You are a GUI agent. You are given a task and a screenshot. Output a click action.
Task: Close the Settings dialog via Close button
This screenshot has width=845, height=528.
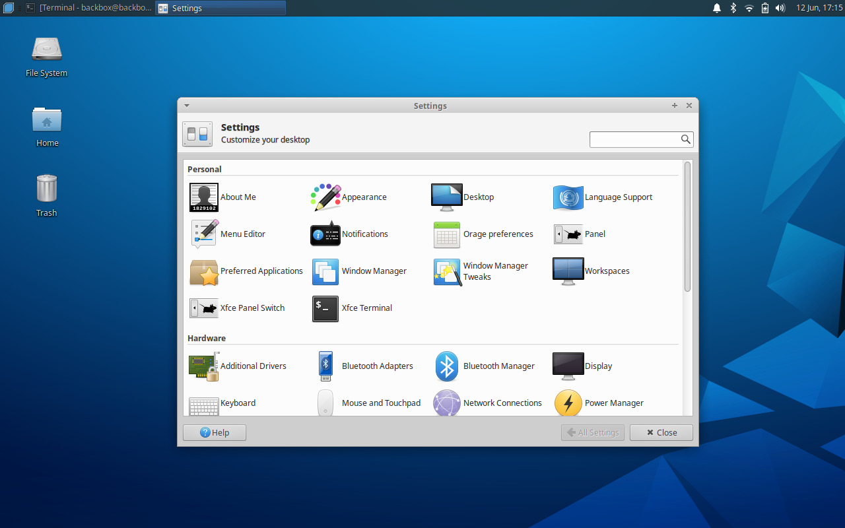pyautogui.click(x=661, y=432)
